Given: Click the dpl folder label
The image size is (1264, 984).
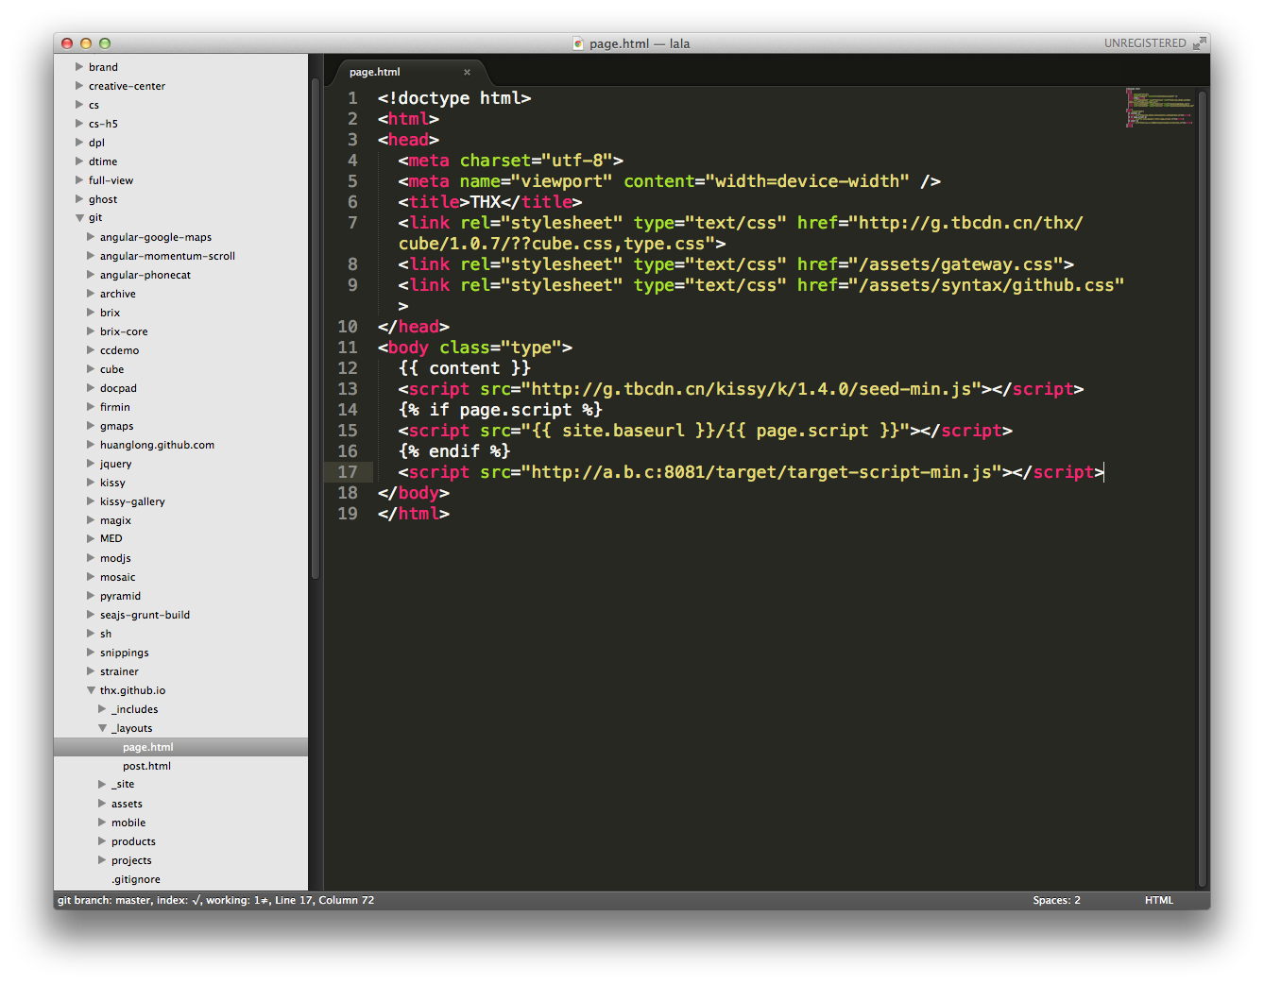Looking at the screenshot, I should coord(96,143).
